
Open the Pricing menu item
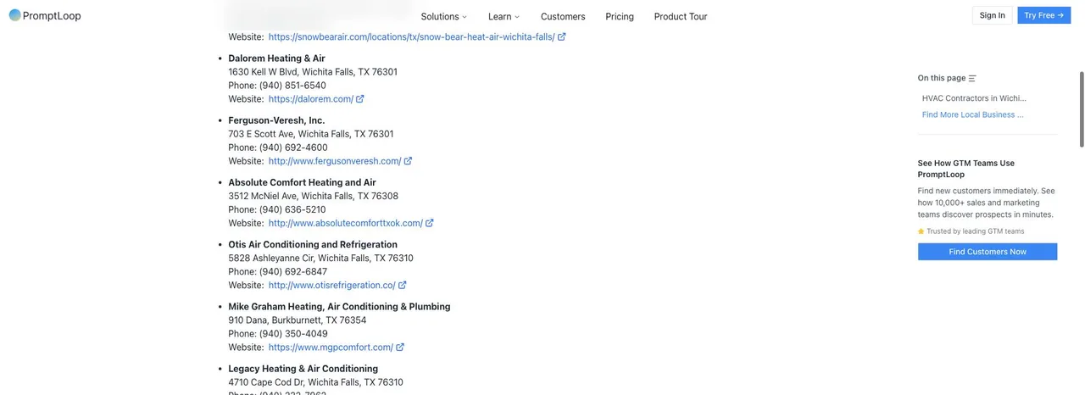click(x=620, y=16)
